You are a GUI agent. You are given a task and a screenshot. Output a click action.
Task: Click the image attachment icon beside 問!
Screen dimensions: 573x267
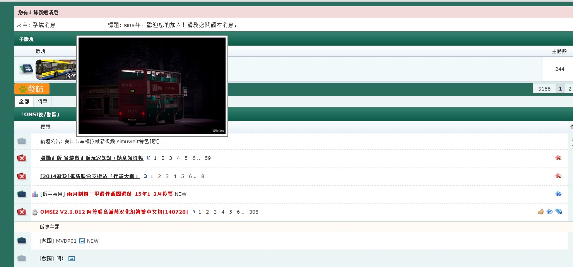(72, 258)
